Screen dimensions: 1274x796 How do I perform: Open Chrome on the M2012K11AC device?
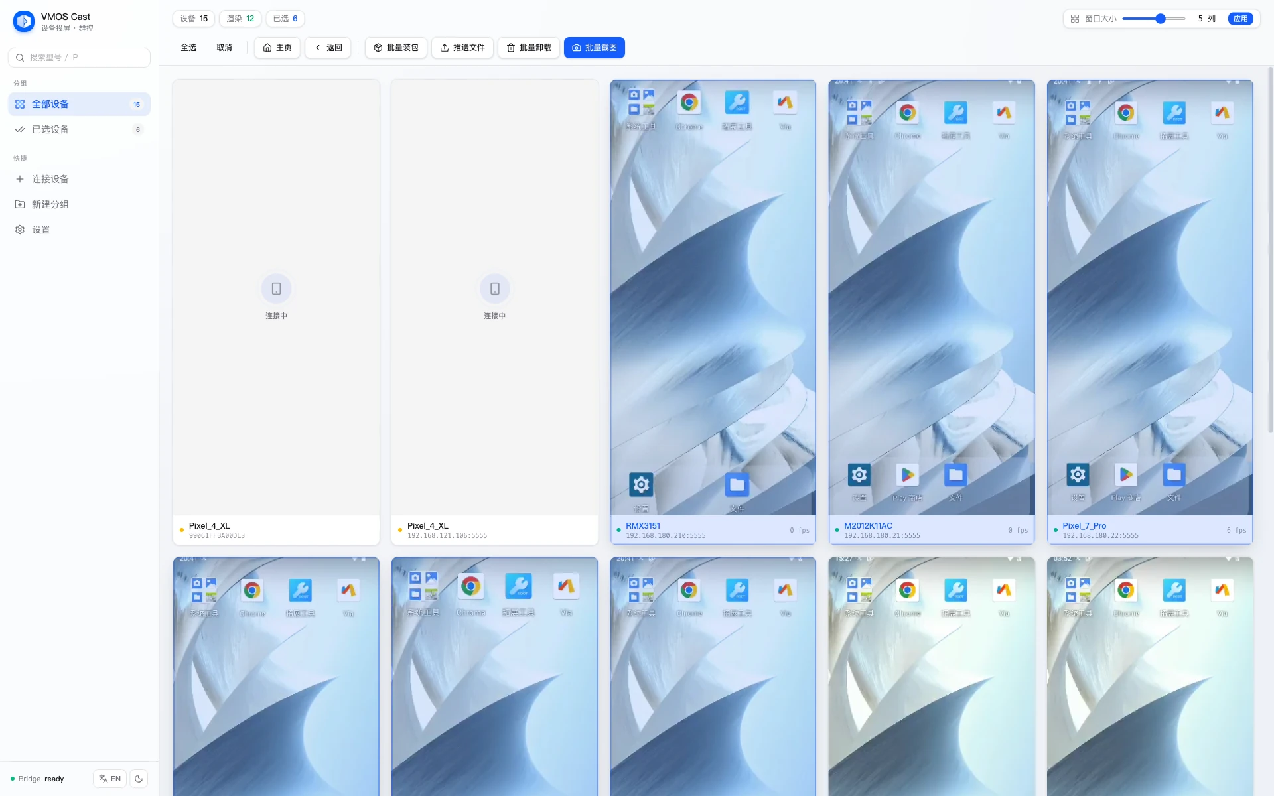[x=907, y=113]
